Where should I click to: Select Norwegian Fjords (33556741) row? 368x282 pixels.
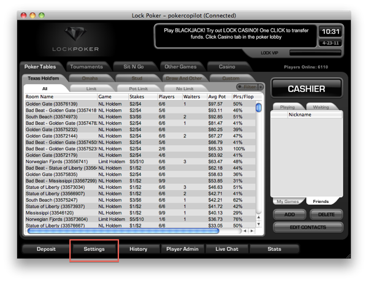(140, 161)
